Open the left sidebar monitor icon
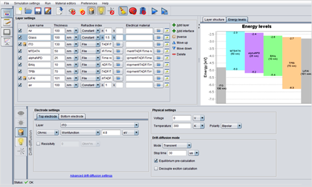The width and height of the screenshot is (312, 187). [7, 32]
